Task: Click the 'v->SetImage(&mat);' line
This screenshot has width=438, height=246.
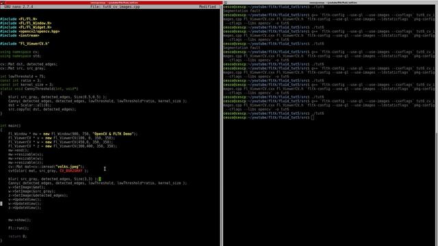Action: 27,187
